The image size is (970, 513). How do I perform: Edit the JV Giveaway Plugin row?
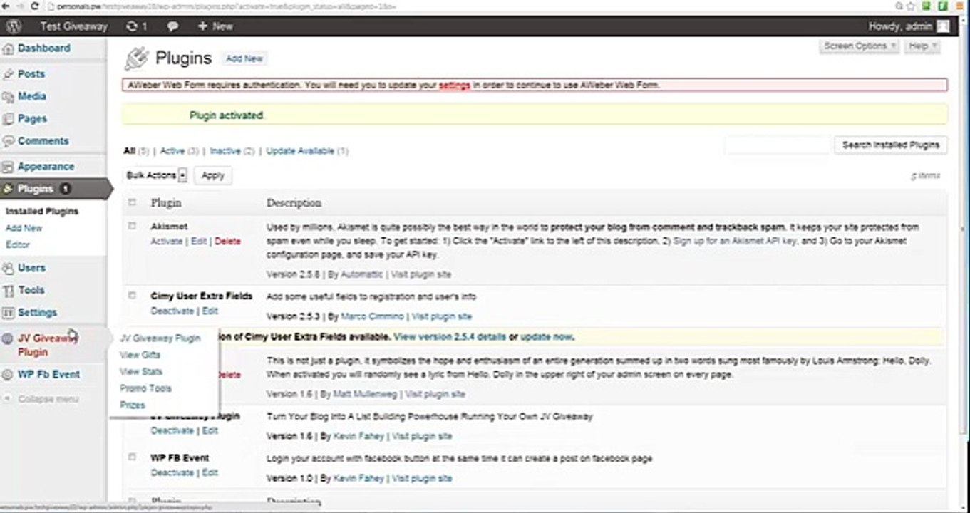click(210, 431)
